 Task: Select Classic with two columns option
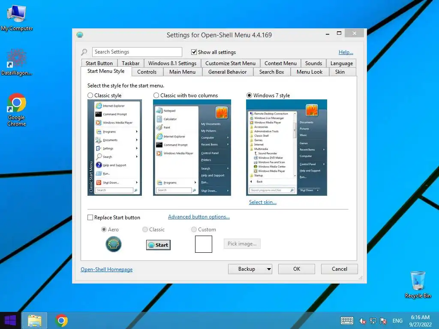click(x=156, y=96)
